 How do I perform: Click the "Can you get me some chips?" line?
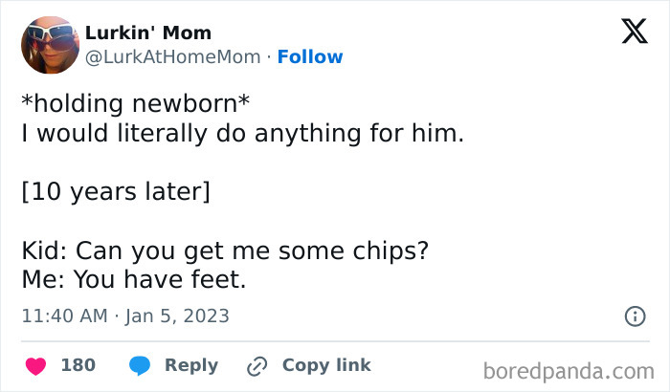[x=224, y=250]
